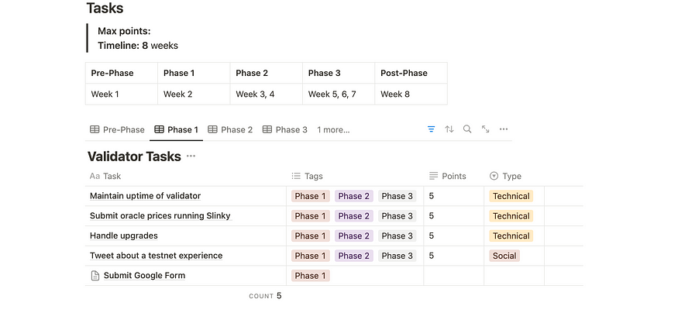The height and width of the screenshot is (313, 678).
Task: Click the Social type tag
Action: click(504, 256)
